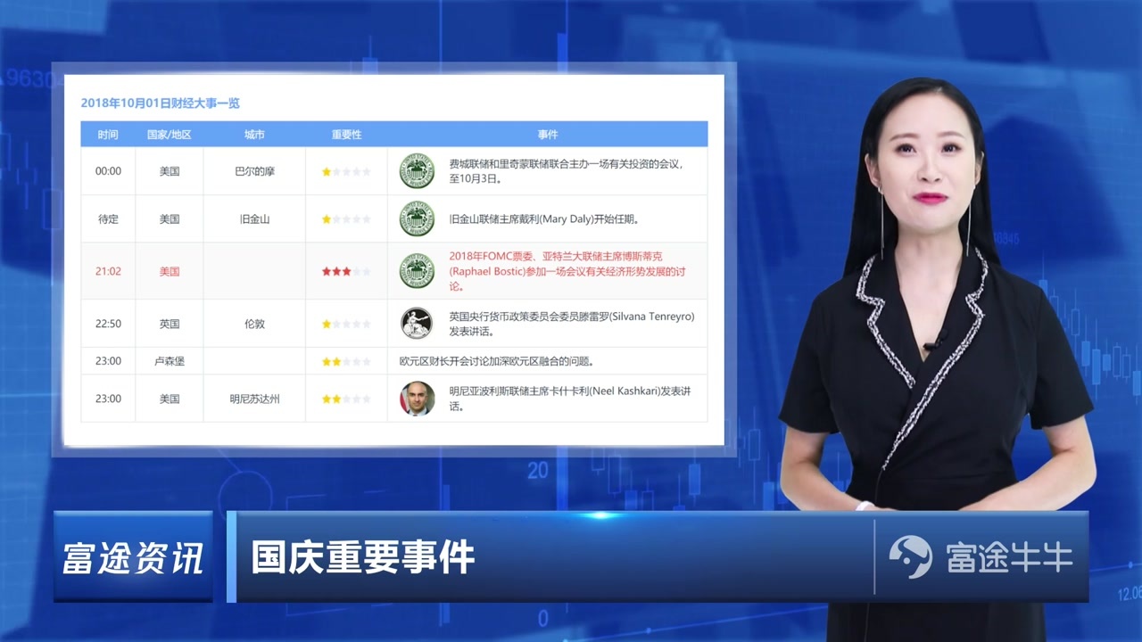Click the Bank of England logo in 伦敦 row
The height and width of the screenshot is (642, 1142).
[417, 324]
